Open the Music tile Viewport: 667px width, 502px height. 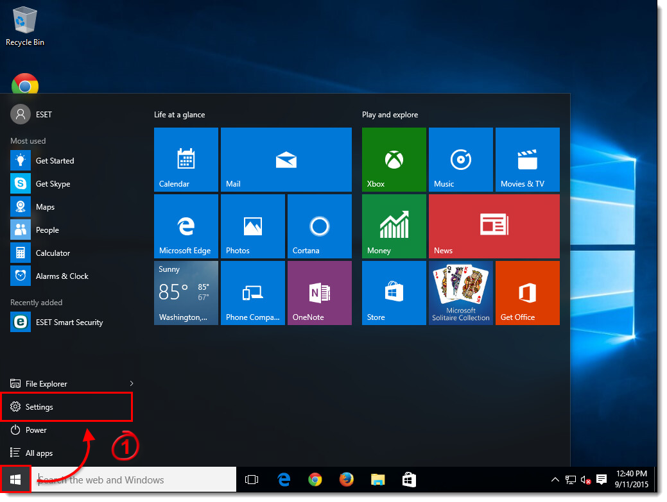[x=461, y=159]
